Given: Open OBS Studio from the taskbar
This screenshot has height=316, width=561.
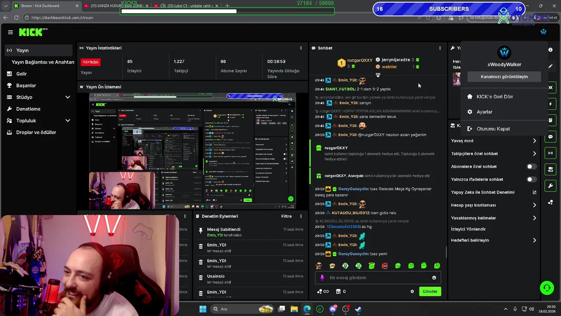Looking at the screenshot, I should 346,309.
